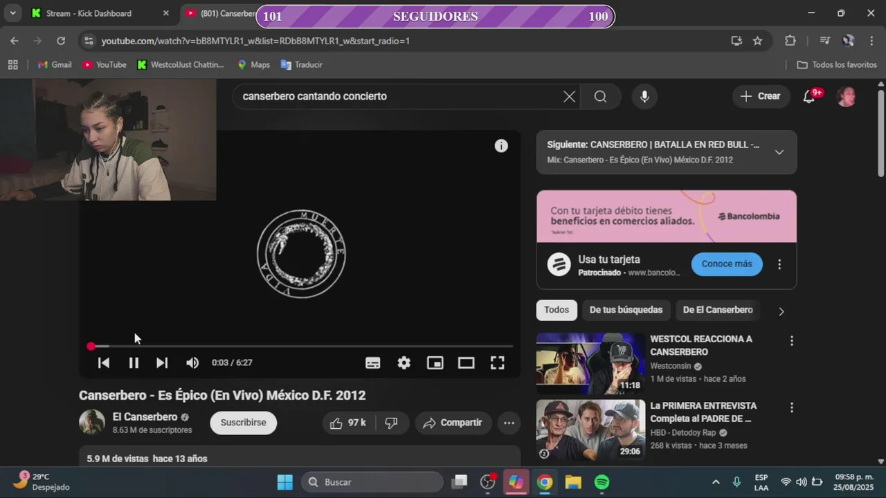Clear the YouTube search box text

tap(569, 97)
